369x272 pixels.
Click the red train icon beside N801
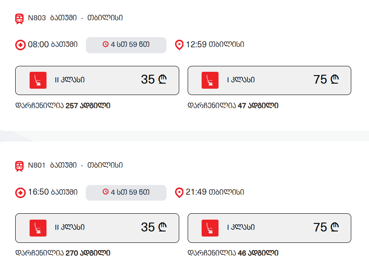19,166
